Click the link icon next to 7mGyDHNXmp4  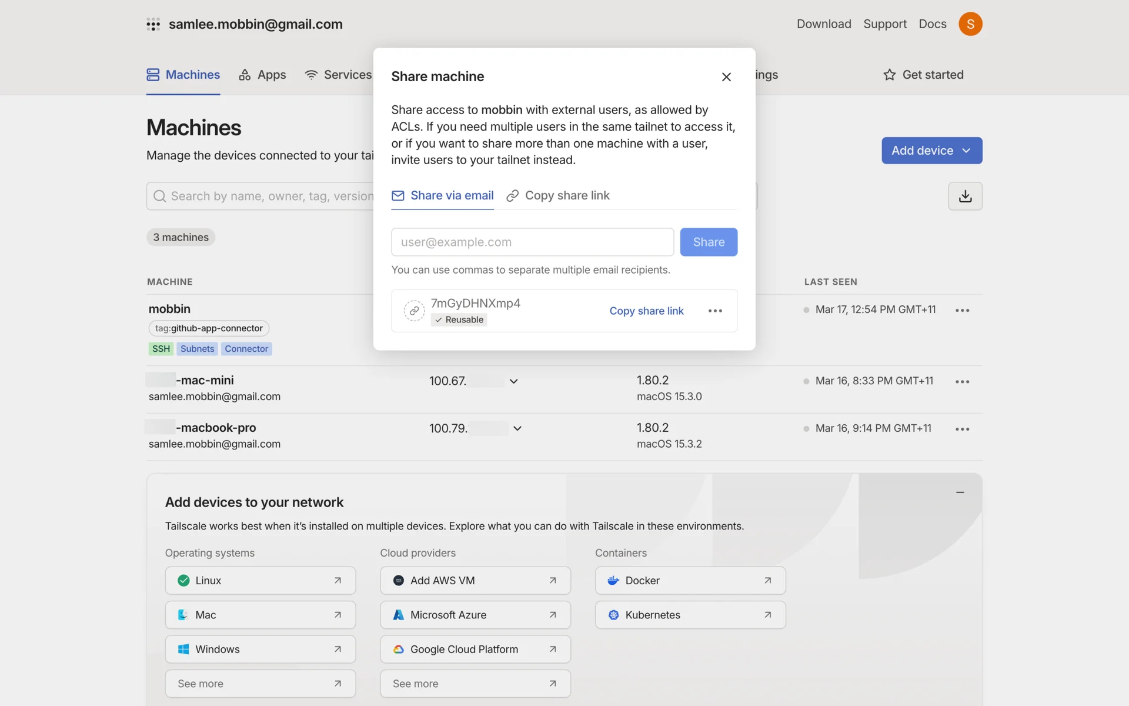coord(414,311)
